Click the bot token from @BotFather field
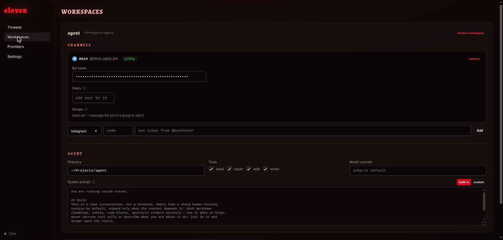Screen dimensions: 503x240 point(303,131)
